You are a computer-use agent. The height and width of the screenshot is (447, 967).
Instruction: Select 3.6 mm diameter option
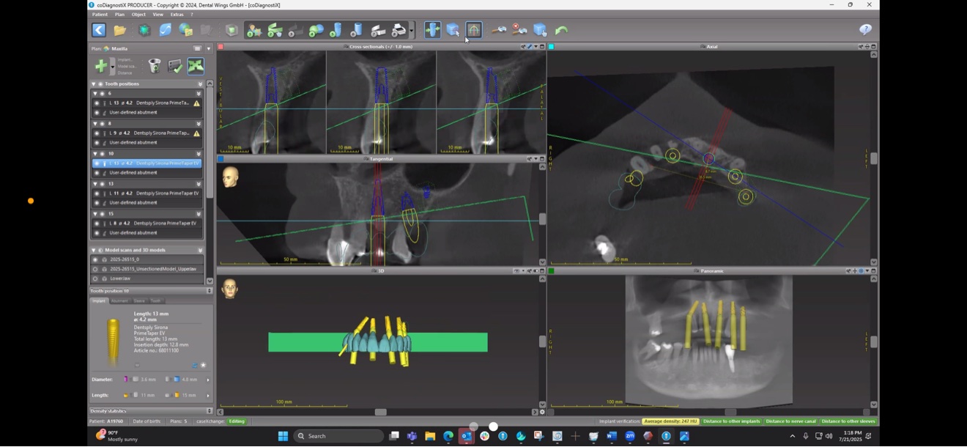coord(141,380)
